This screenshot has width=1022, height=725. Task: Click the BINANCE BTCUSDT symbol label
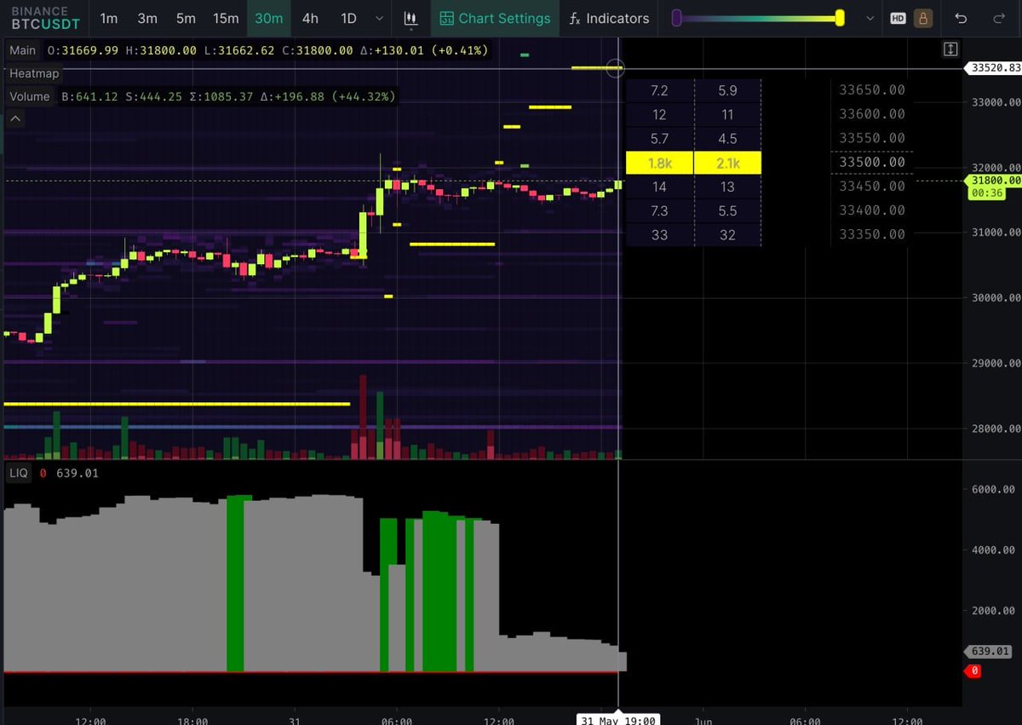tap(45, 17)
